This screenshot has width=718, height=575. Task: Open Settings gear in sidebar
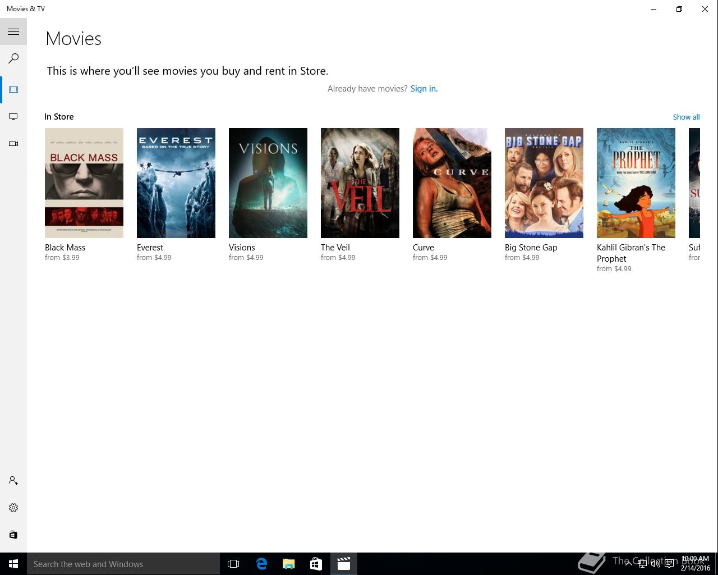point(13,508)
